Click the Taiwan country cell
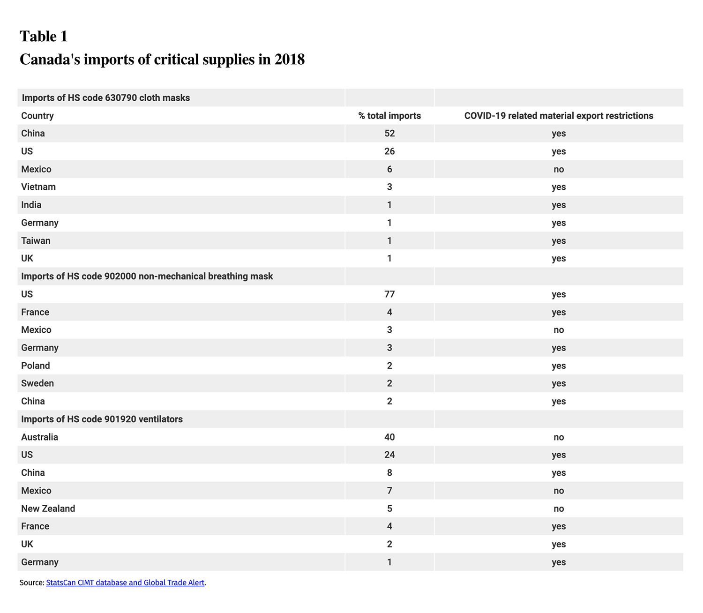703x613 pixels. [x=36, y=241]
